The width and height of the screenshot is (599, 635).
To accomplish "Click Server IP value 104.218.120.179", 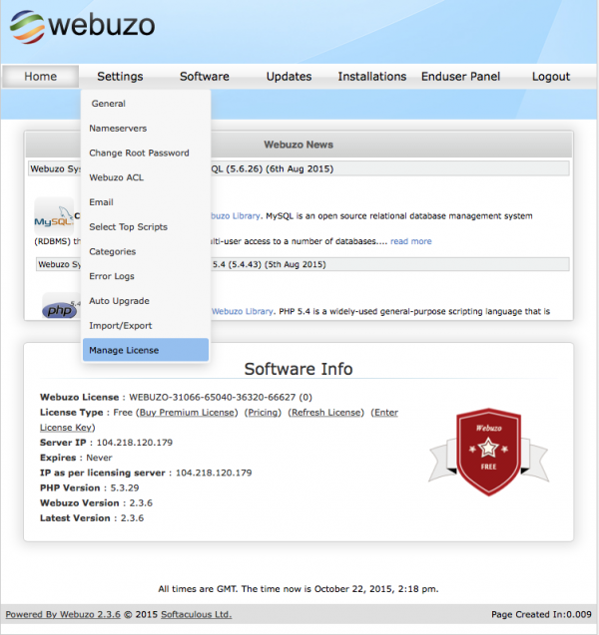I will click(x=135, y=443).
